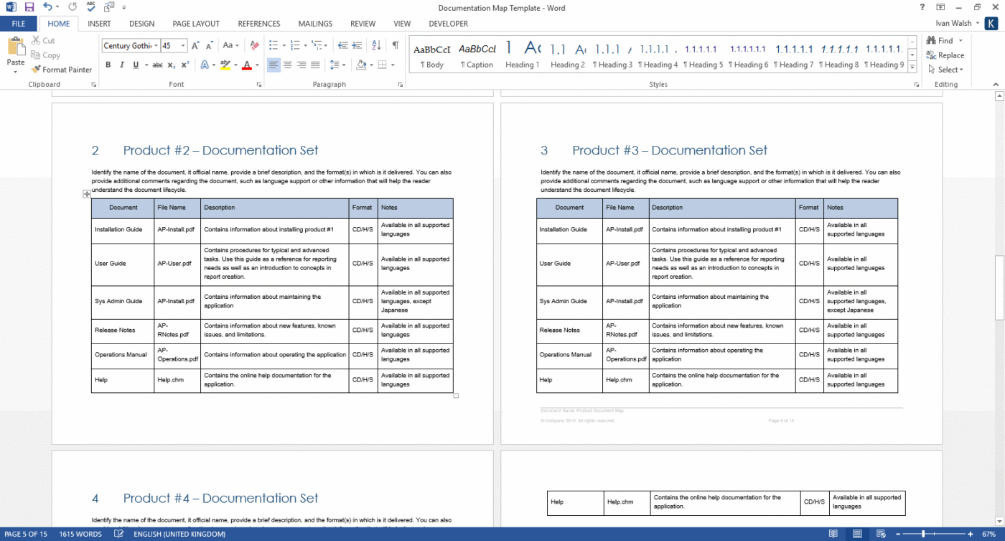This screenshot has height=541, width=1005.
Task: Open the DEVELOPER tab
Action: tap(448, 23)
